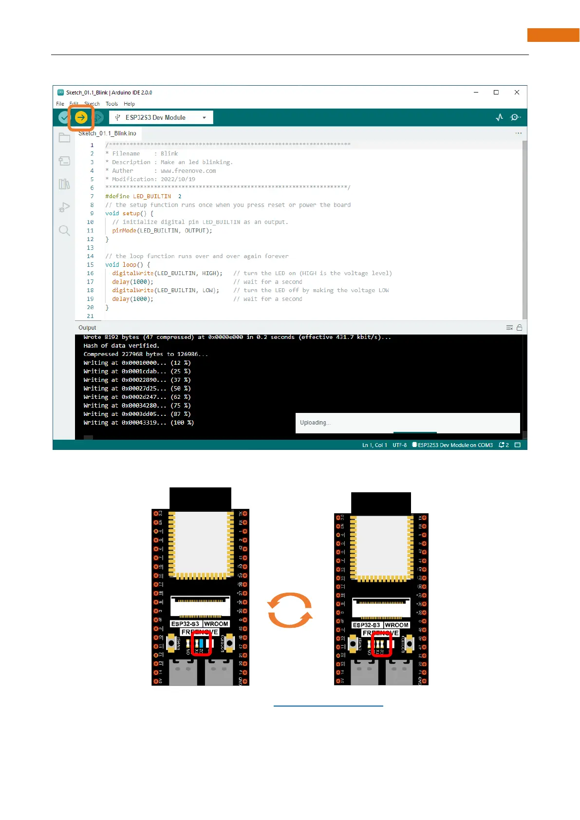Toggle the Output scroll lock icon
This screenshot has height=820, width=580.
coord(520,328)
